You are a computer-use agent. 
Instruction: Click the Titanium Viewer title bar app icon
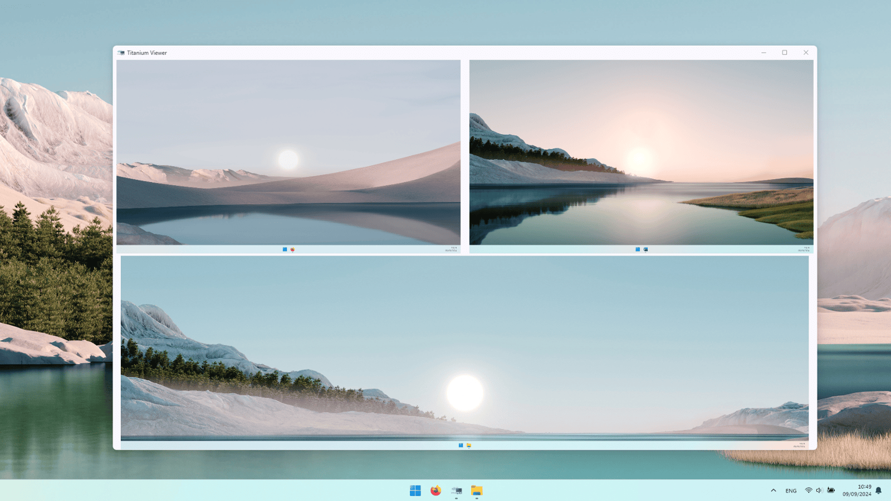pyautogui.click(x=121, y=53)
